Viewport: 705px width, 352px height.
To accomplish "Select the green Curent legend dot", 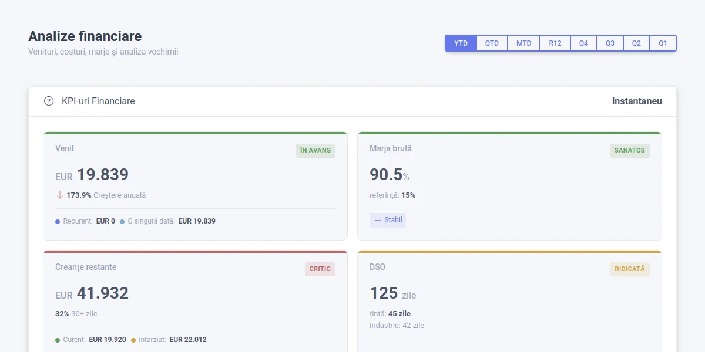I will click(x=56, y=339).
